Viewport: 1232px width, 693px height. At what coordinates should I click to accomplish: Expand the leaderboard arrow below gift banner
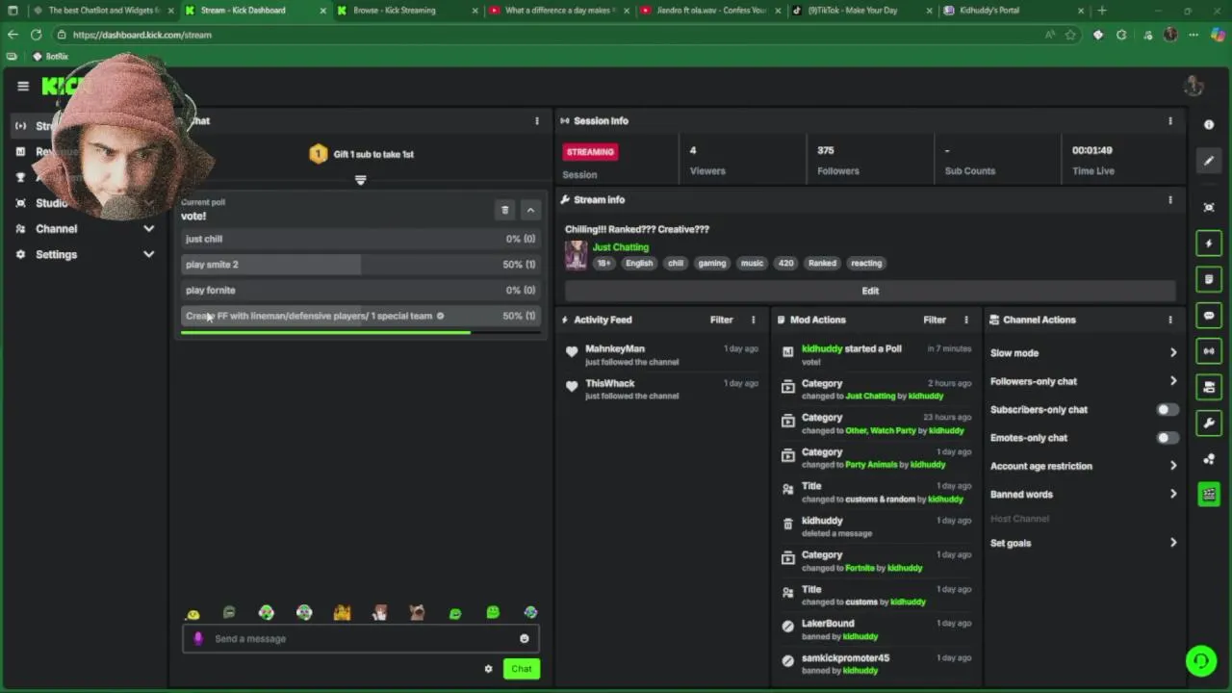pyautogui.click(x=360, y=180)
